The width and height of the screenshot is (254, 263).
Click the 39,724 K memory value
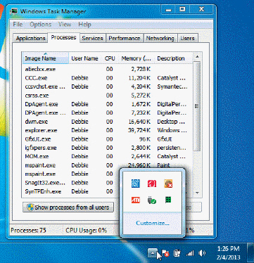139,130
